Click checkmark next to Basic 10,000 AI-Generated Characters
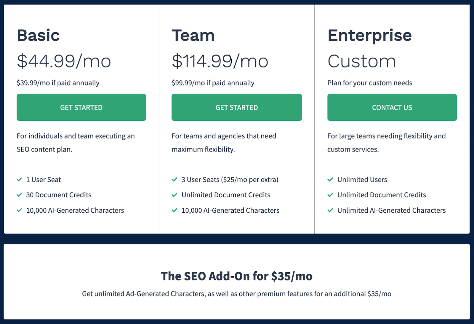Image resolution: width=474 pixels, height=324 pixels. point(20,210)
